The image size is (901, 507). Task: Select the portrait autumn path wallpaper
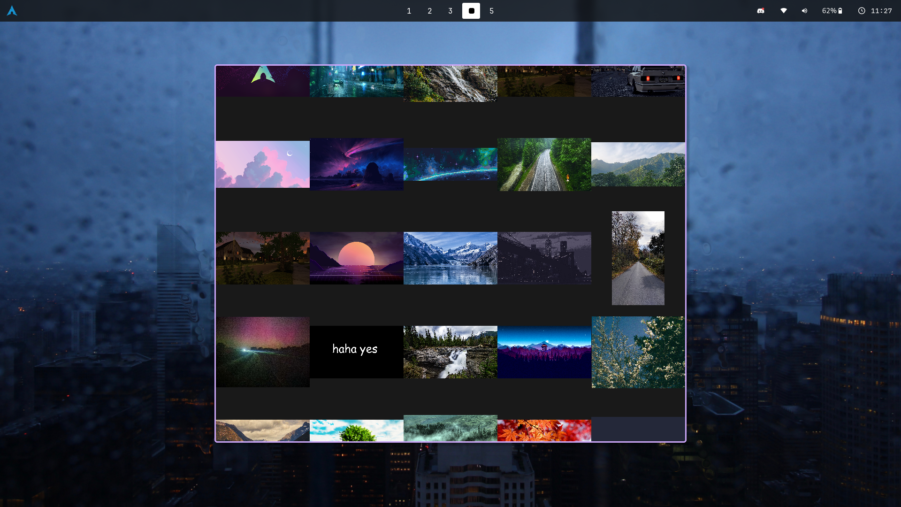click(638, 258)
